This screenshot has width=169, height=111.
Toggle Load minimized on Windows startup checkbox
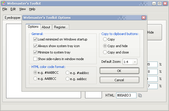(x=35, y=39)
